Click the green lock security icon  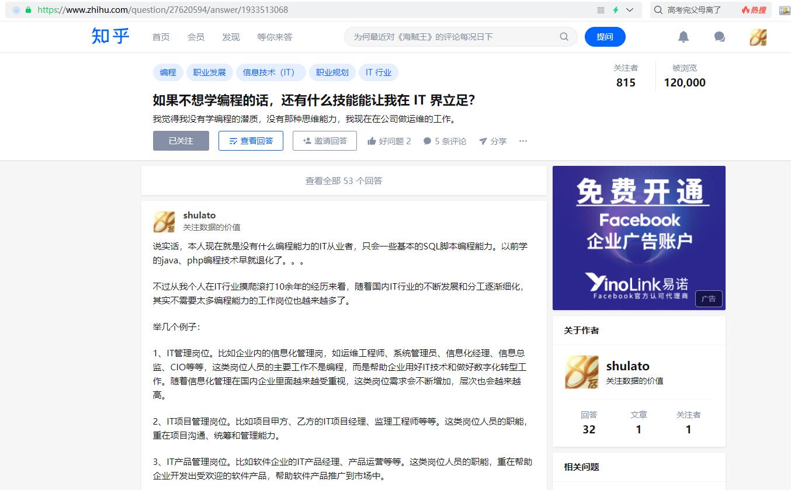tap(28, 10)
